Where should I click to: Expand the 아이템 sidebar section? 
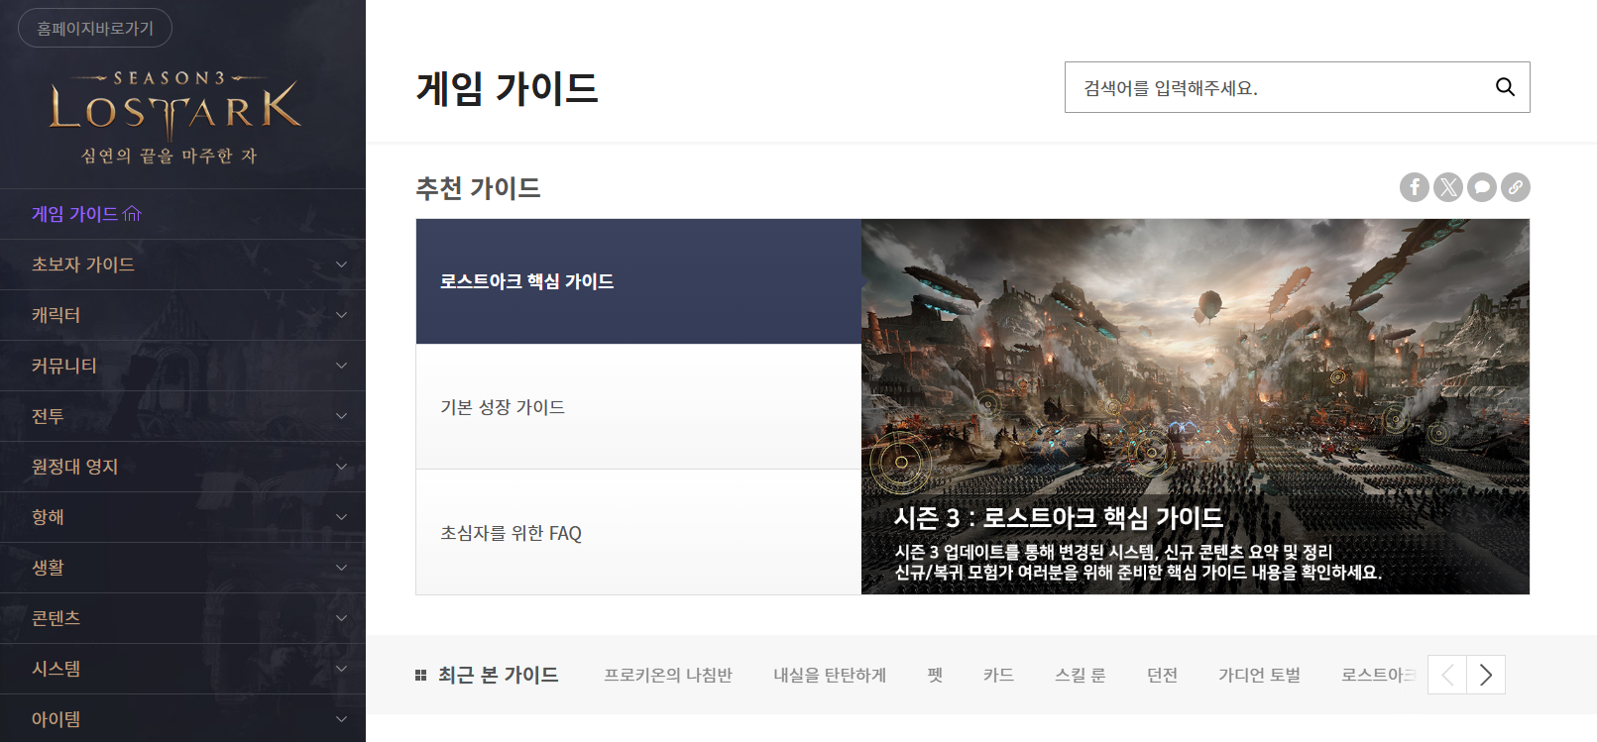182,718
